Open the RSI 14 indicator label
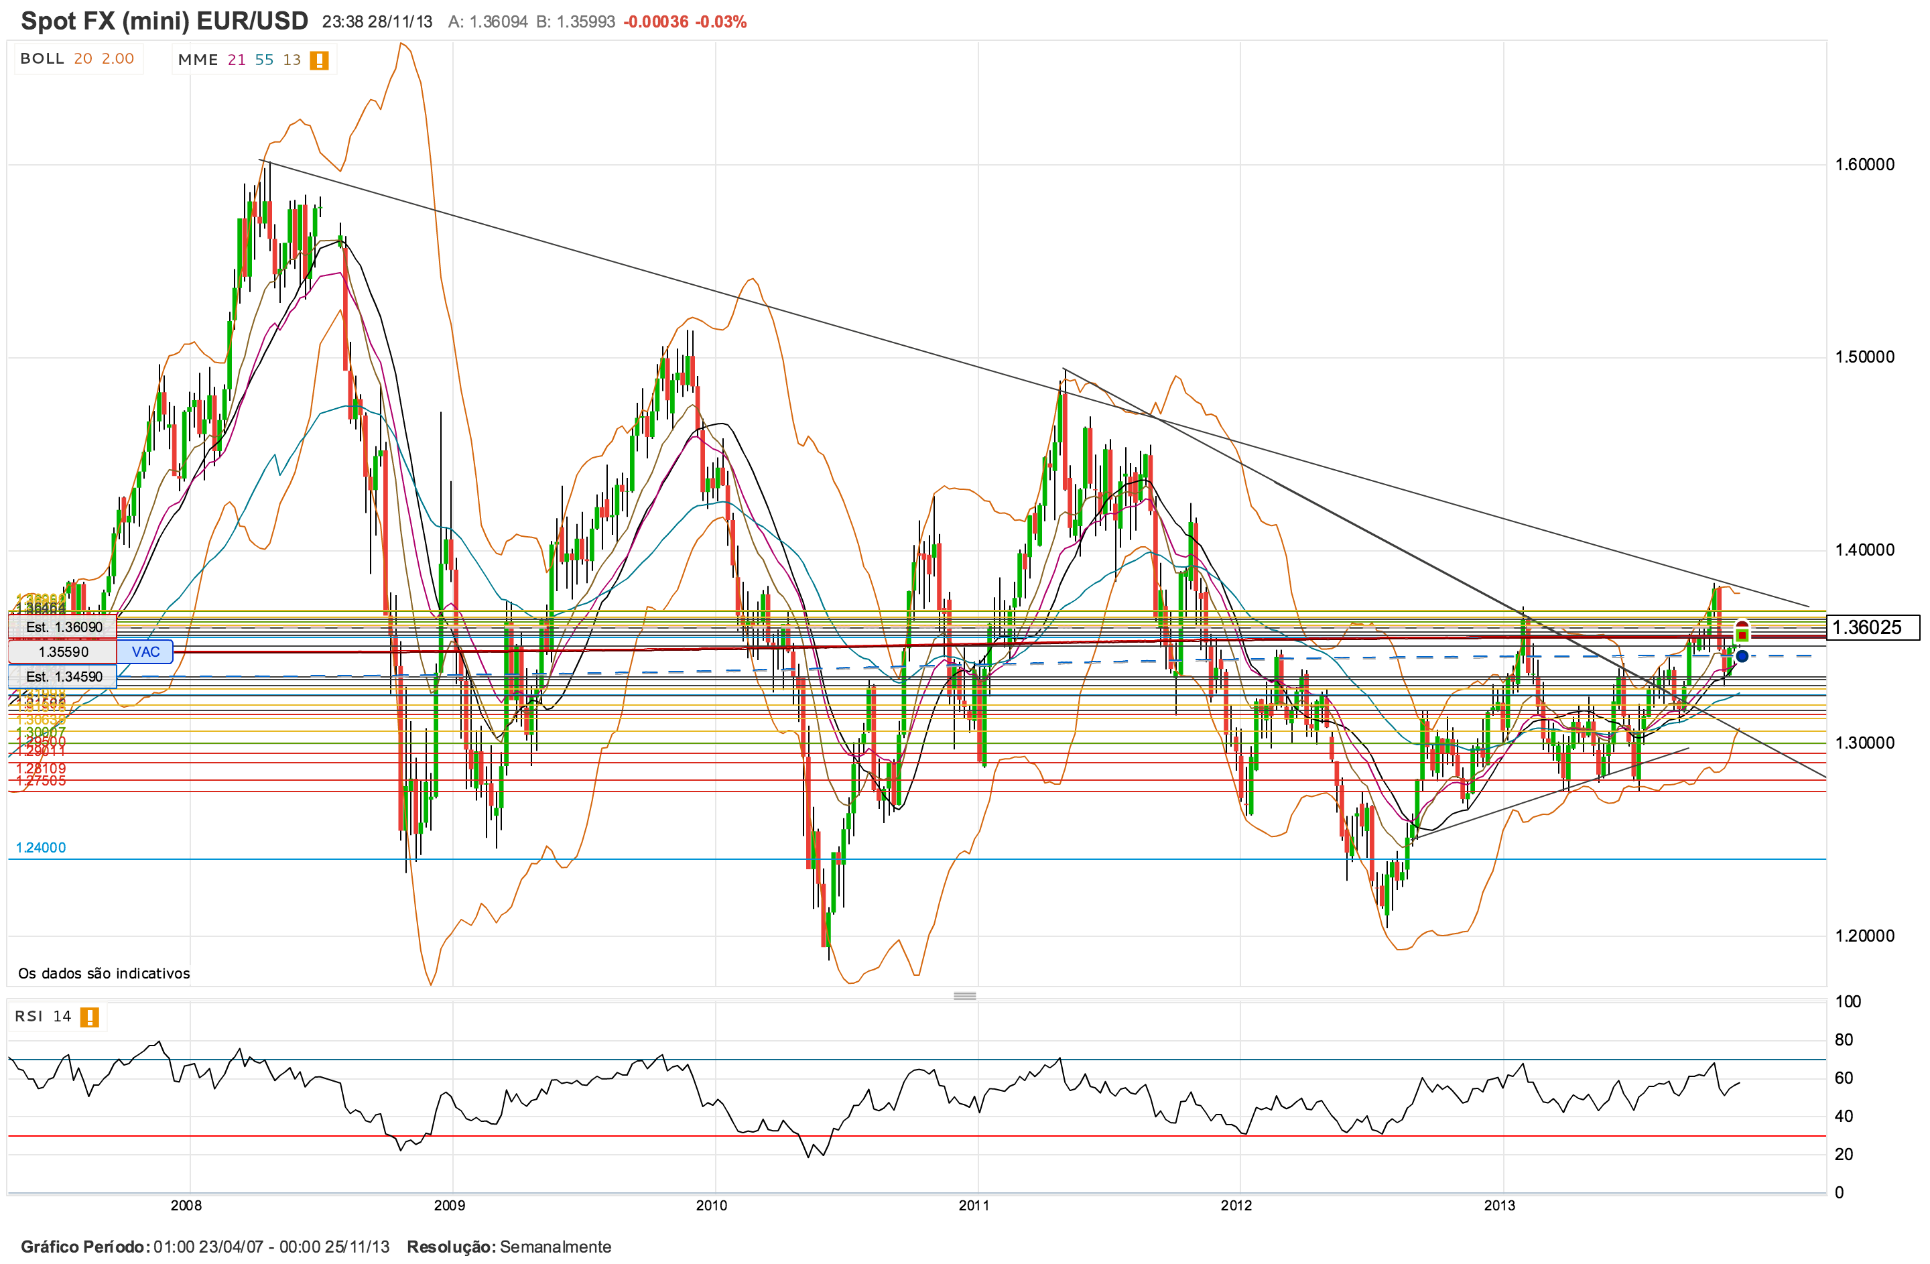The image size is (1930, 1264). (43, 1017)
